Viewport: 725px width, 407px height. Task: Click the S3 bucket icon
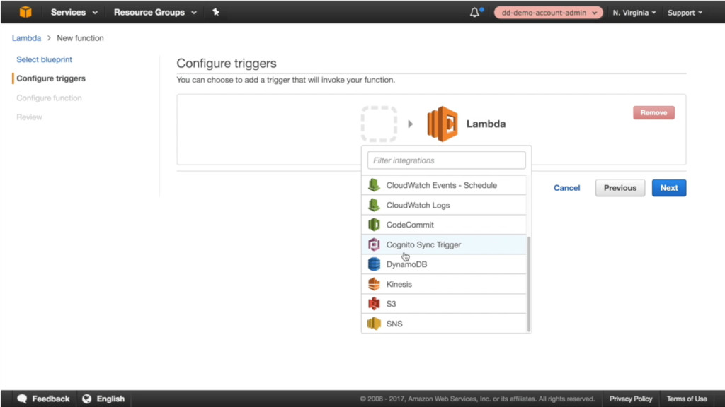pyautogui.click(x=374, y=304)
